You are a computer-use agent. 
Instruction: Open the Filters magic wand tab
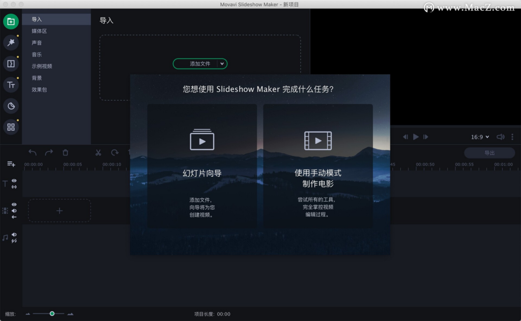[x=11, y=43]
